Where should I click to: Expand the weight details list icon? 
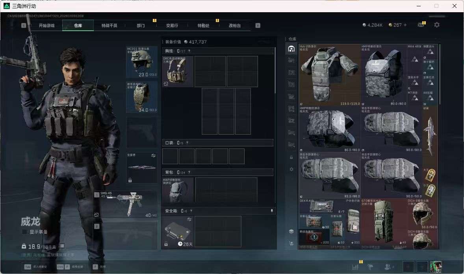tap(62, 246)
